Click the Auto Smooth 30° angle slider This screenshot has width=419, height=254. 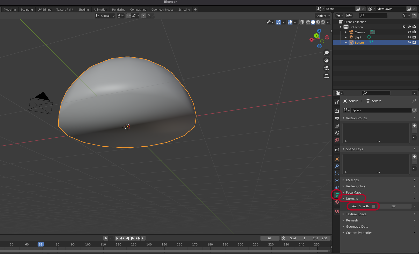point(394,206)
